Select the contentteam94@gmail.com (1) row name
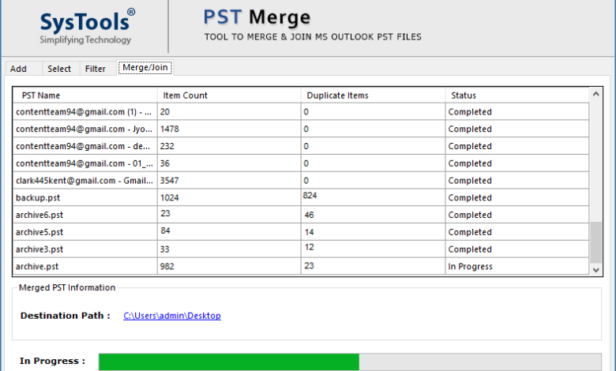 point(84,112)
